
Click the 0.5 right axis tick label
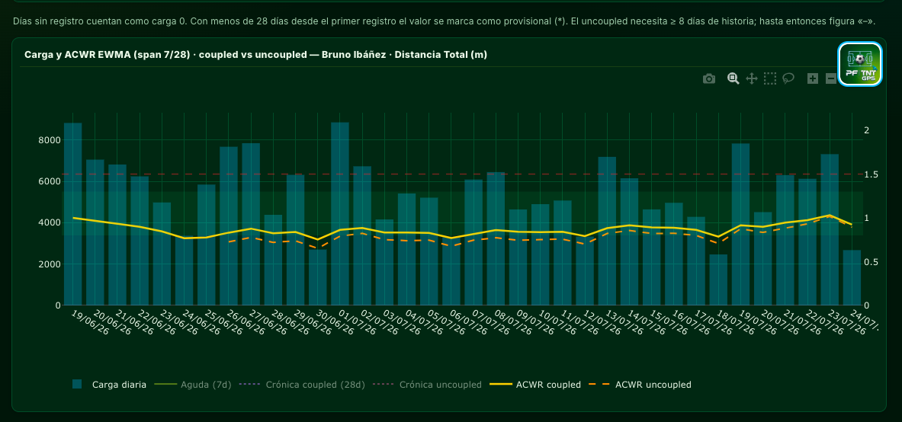tap(869, 262)
